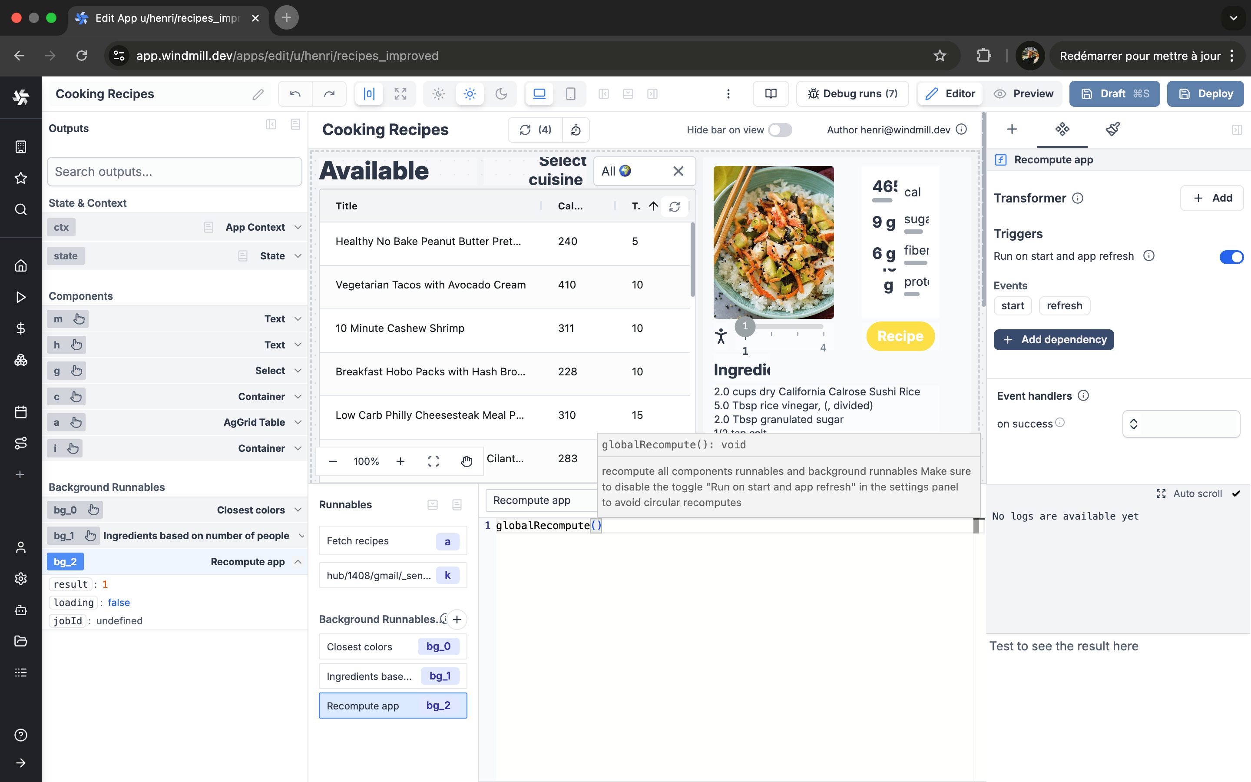
Task: Open the documentation book icon
Action: pos(770,93)
